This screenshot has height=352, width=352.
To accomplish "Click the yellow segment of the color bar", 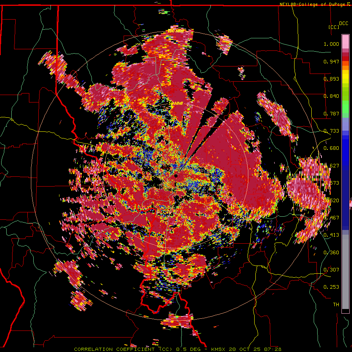I will point(345,77).
